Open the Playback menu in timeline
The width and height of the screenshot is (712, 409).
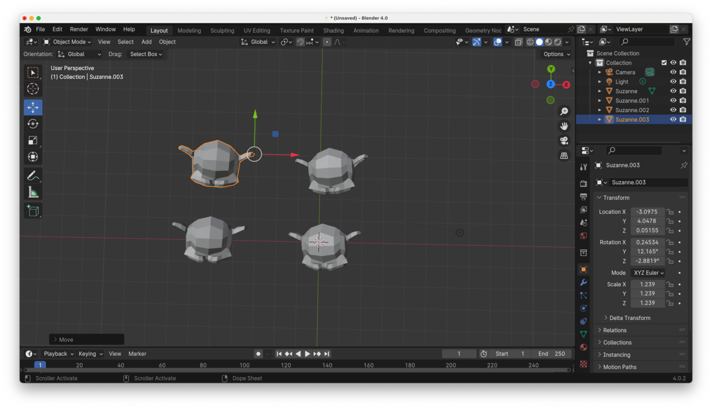pos(58,354)
